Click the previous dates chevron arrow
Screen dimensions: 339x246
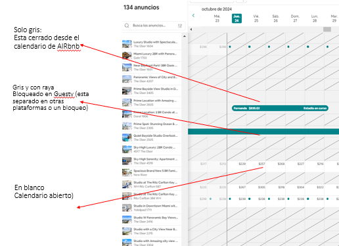tap(193, 16)
